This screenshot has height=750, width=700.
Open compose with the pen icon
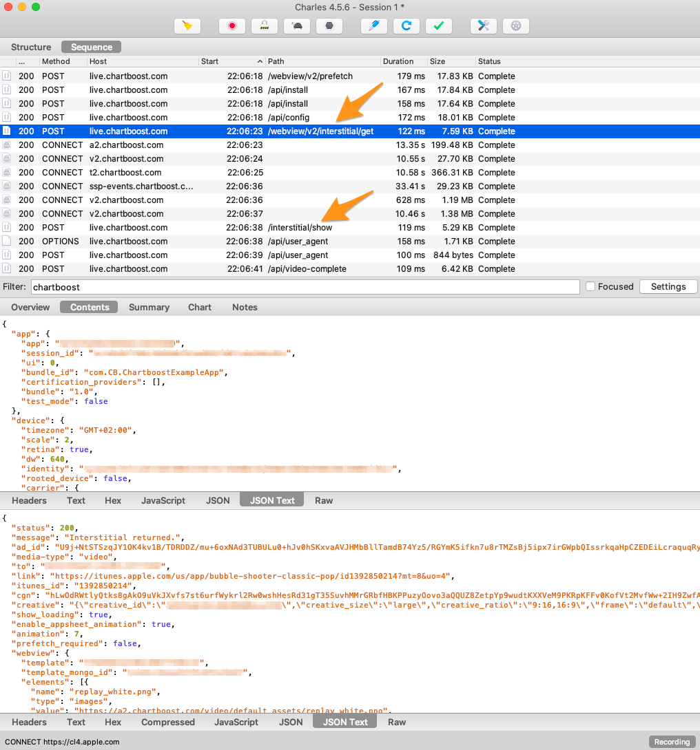(374, 26)
